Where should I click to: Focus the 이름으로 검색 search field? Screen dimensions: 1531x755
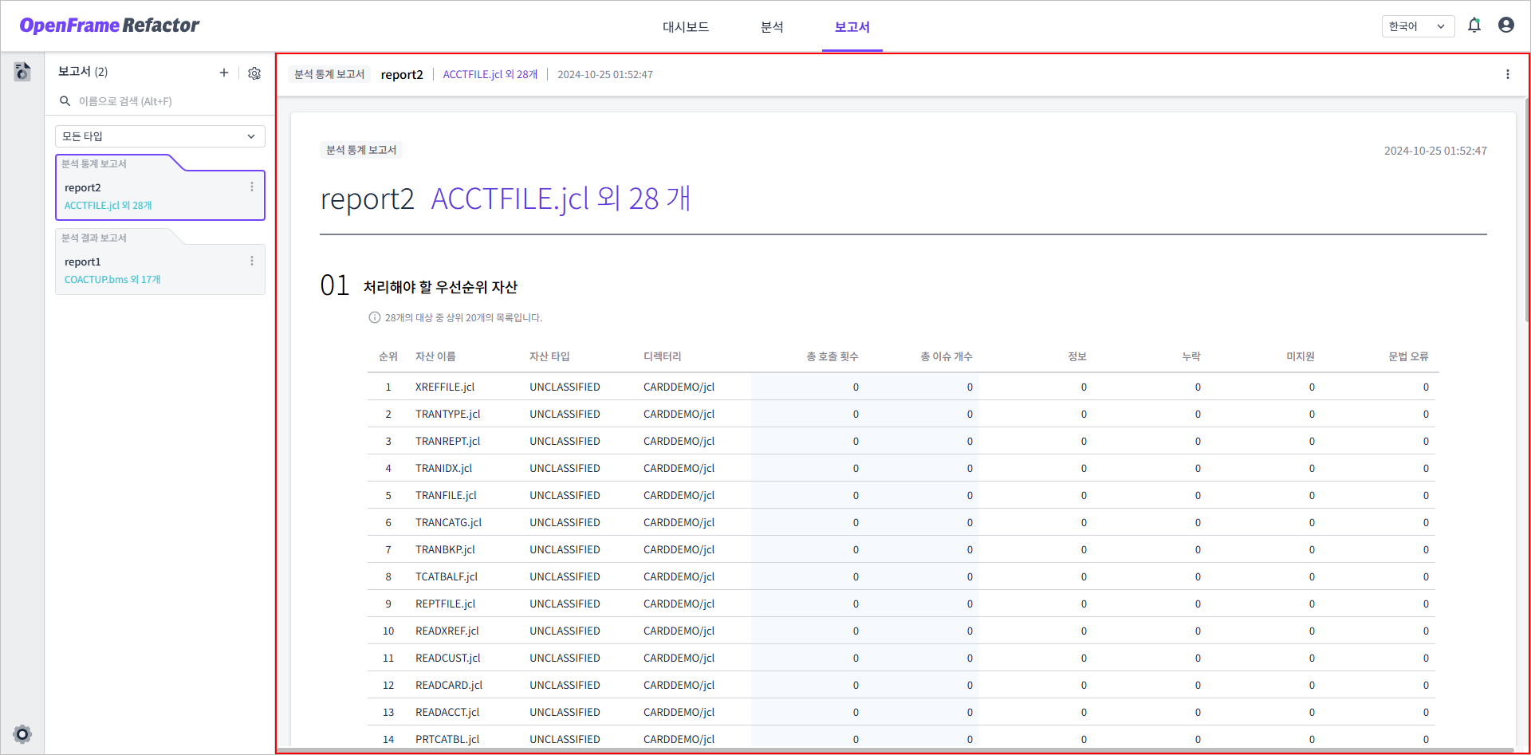click(x=159, y=101)
